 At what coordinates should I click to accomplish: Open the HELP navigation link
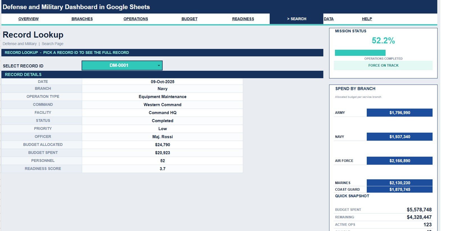click(367, 19)
